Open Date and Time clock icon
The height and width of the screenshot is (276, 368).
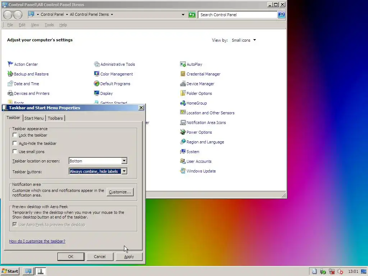[10, 83]
